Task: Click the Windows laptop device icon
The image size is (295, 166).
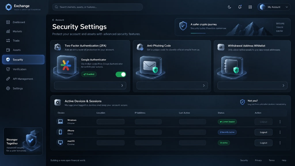Action: 60,121
